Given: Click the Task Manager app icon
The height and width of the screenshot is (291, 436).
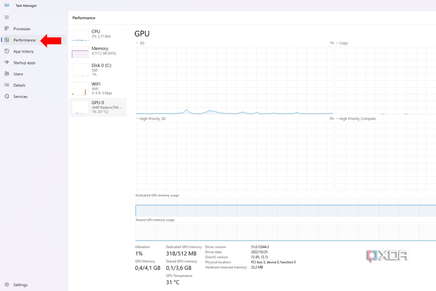Looking at the screenshot, I should (x=7, y=5).
